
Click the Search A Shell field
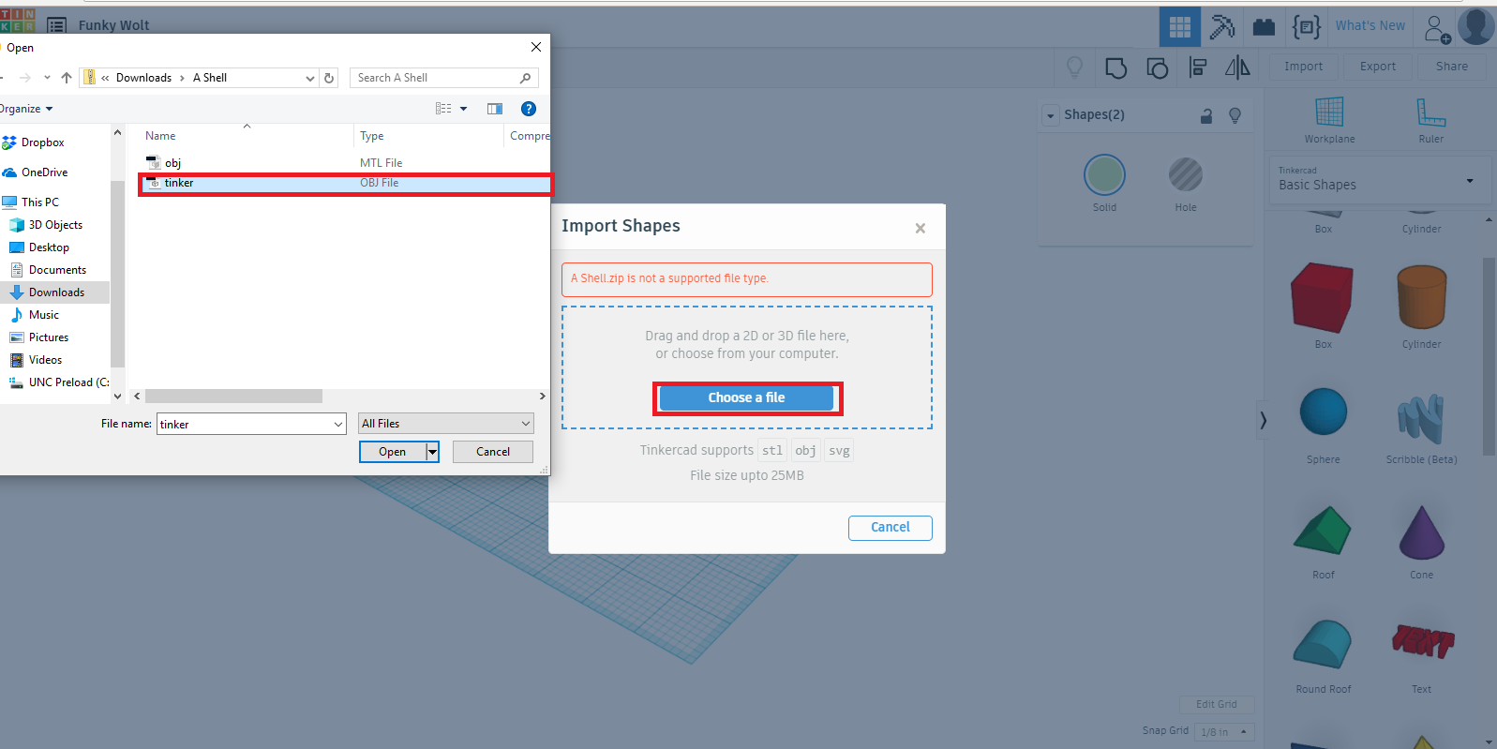point(443,78)
